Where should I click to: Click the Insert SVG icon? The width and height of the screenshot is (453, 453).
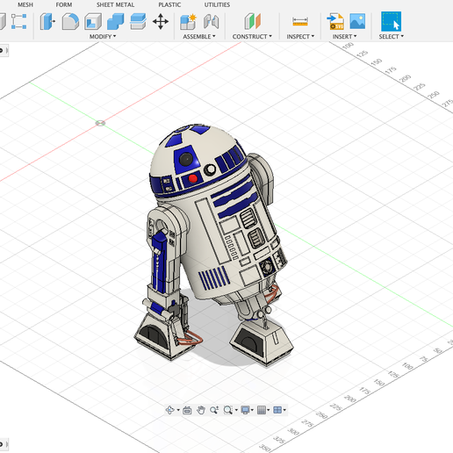point(335,21)
